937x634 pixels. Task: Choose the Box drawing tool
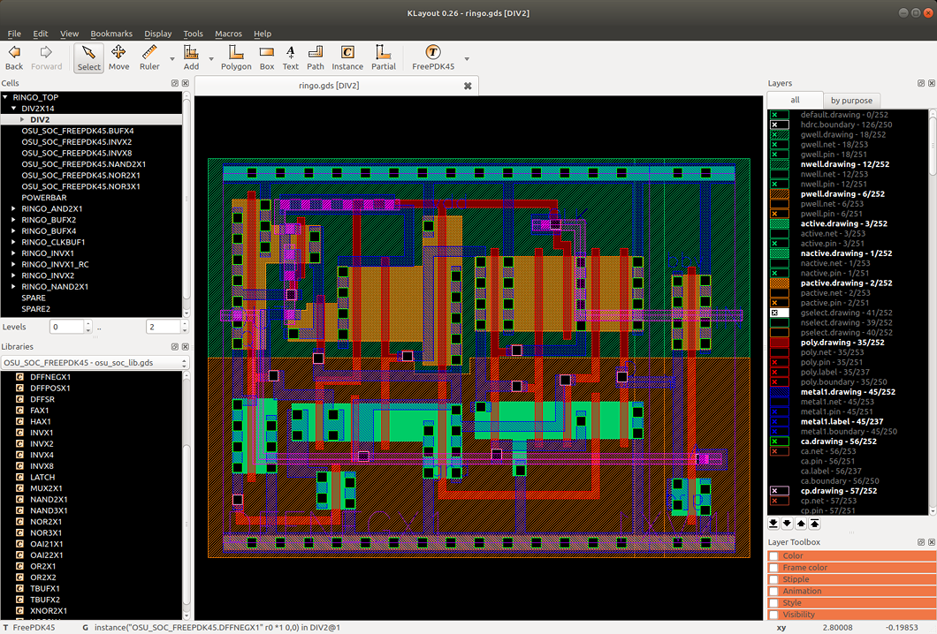267,57
